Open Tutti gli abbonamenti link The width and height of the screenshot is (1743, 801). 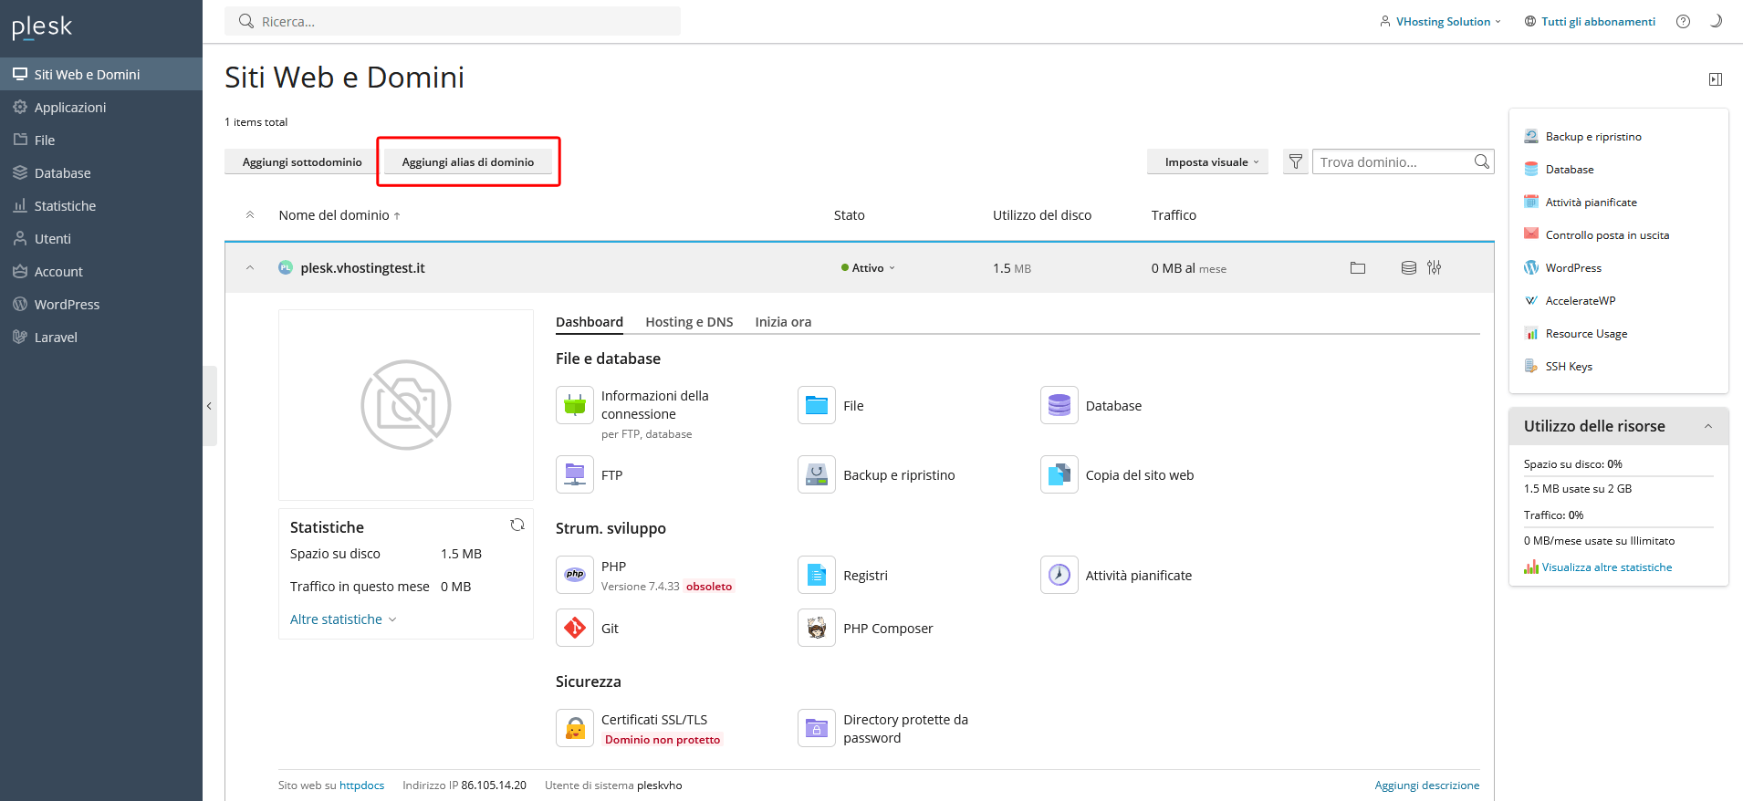coord(1590,21)
